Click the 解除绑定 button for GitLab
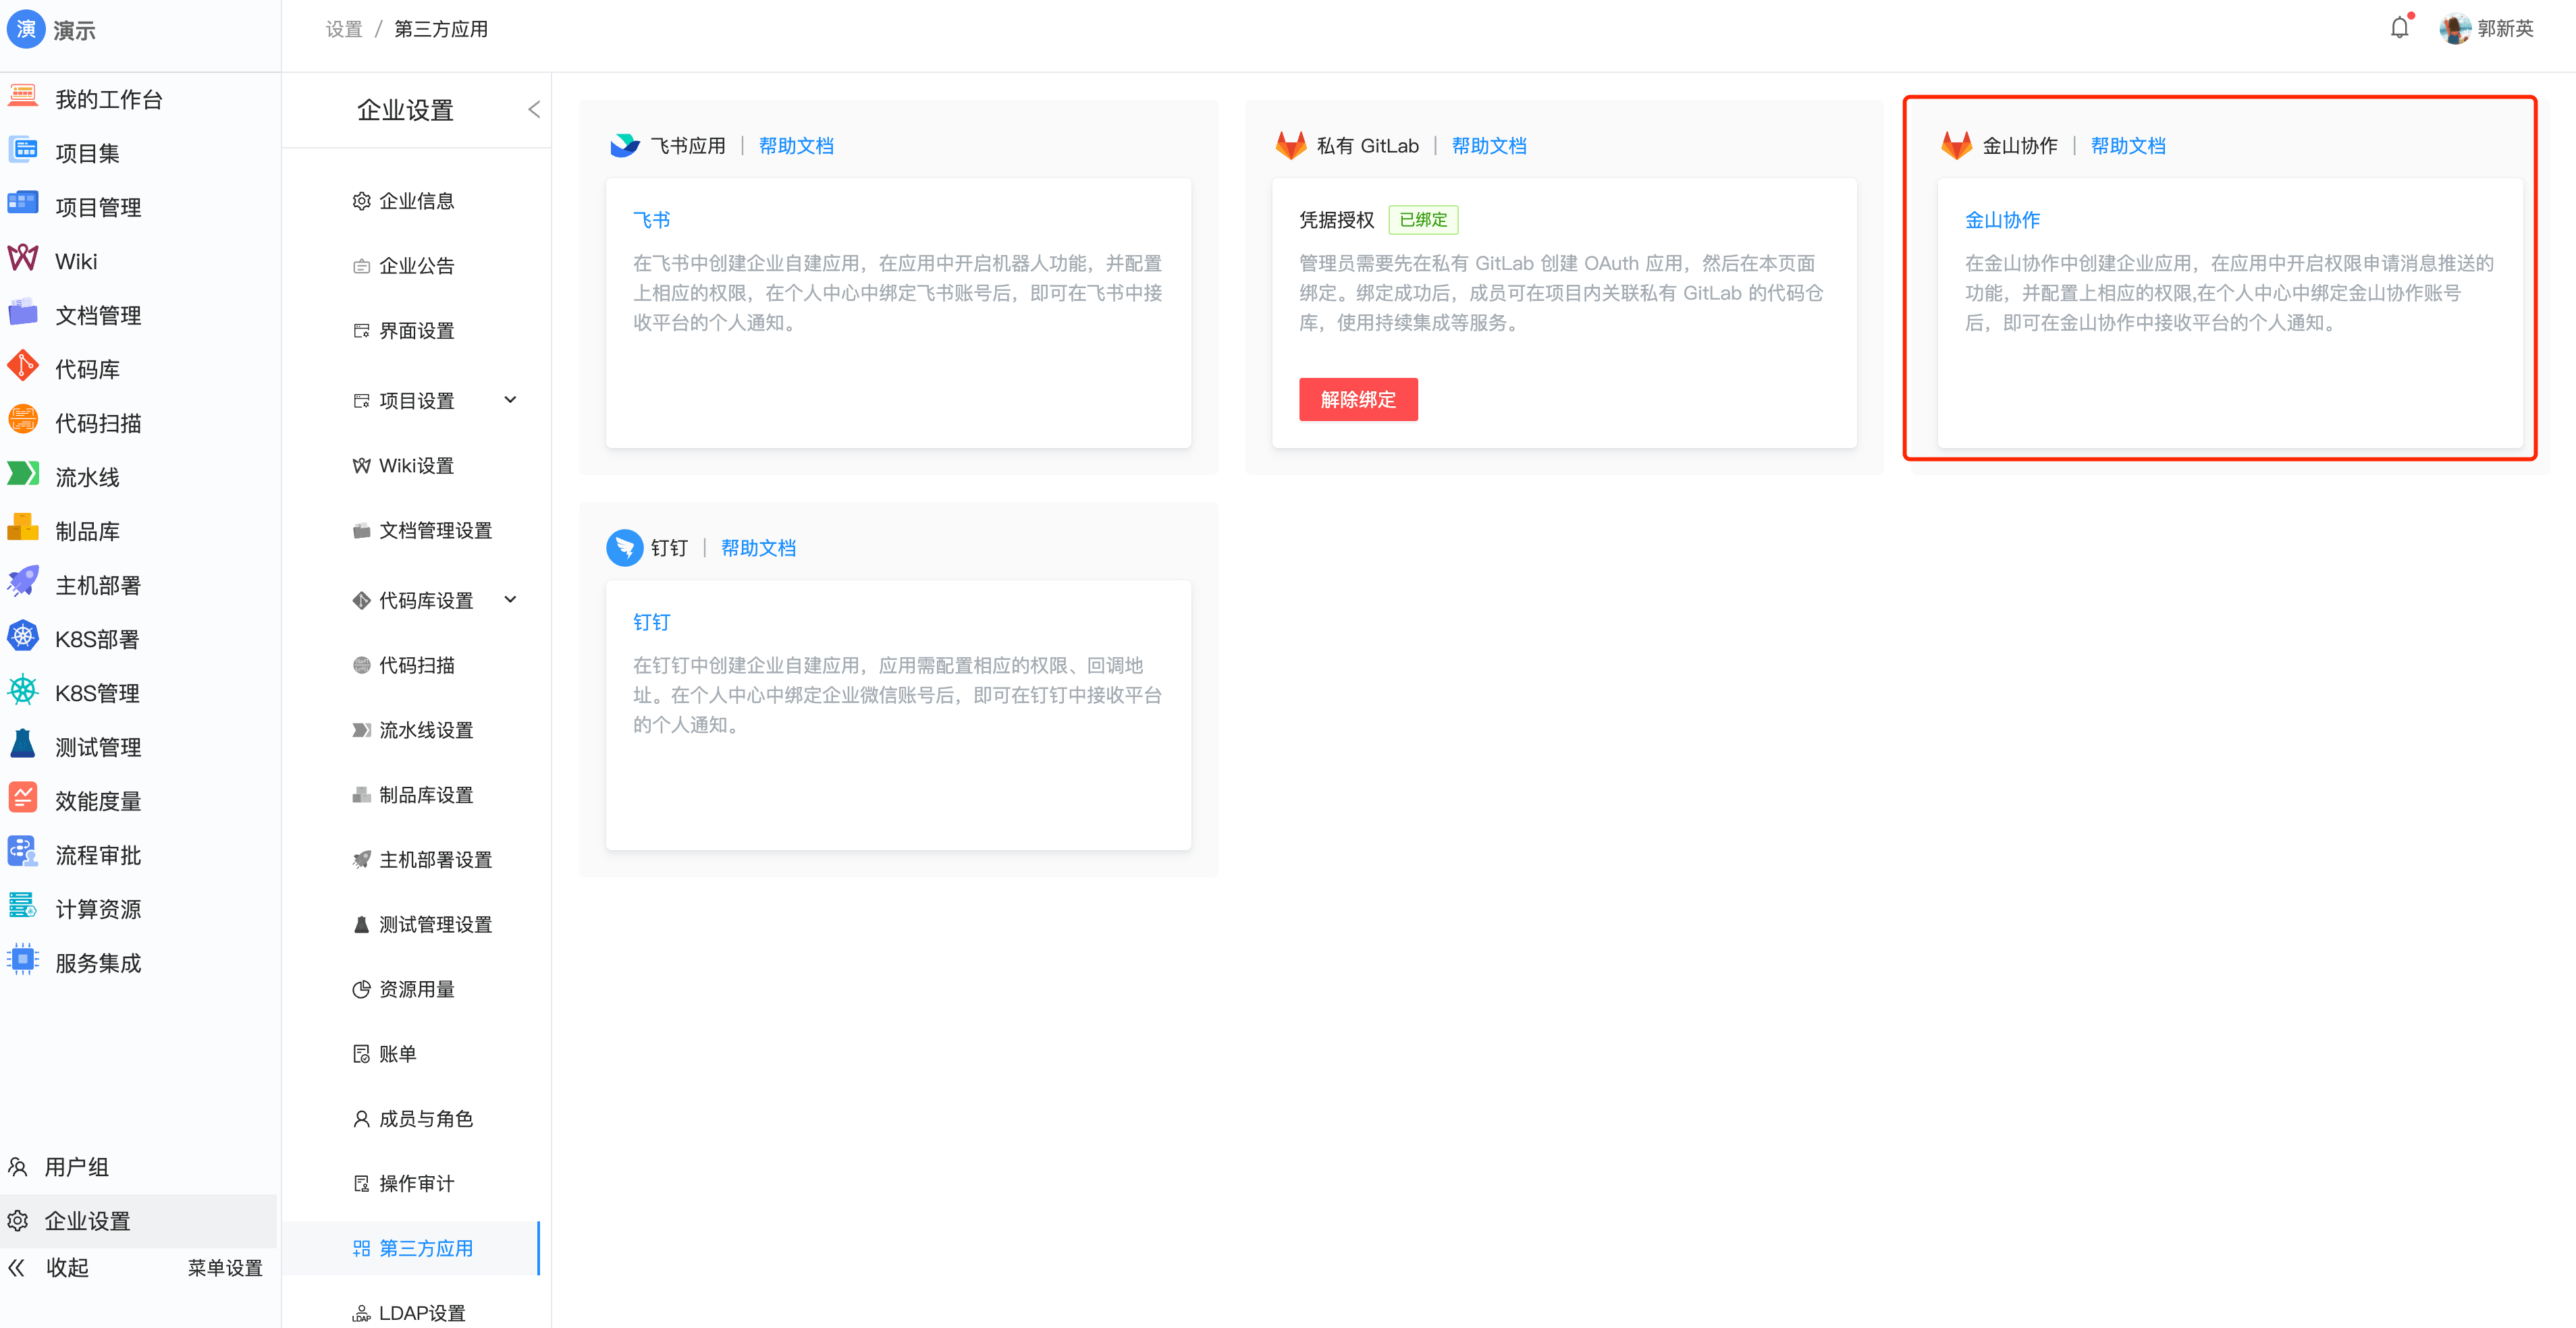This screenshot has height=1328, width=2576. click(1358, 399)
